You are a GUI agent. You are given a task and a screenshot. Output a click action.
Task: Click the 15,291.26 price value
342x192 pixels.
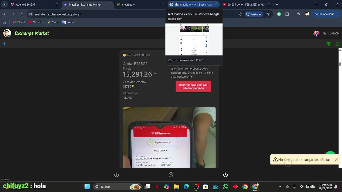tap(137, 74)
